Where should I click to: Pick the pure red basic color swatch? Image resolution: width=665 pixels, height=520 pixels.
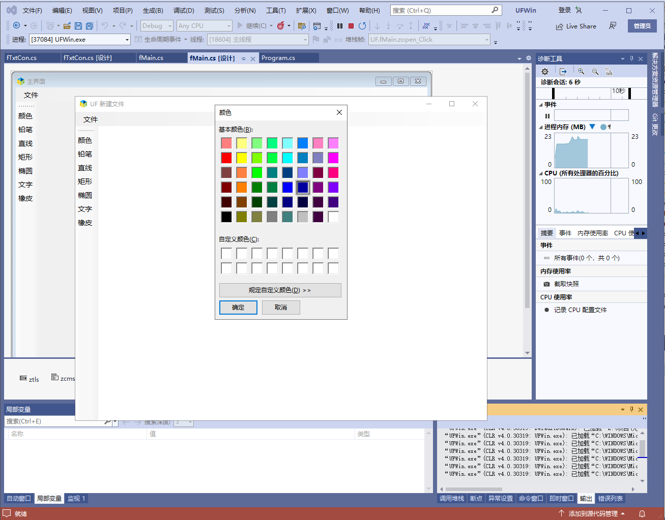(x=226, y=158)
